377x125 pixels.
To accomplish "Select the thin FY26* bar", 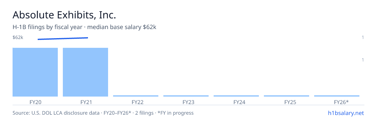I will tap(337, 96).
